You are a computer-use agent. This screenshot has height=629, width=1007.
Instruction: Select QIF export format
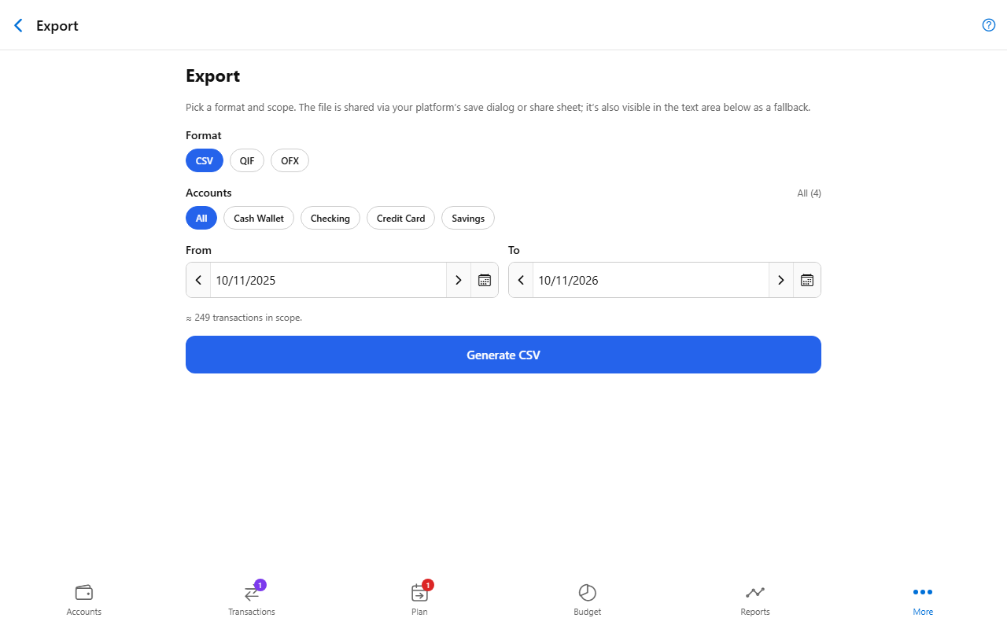247,160
